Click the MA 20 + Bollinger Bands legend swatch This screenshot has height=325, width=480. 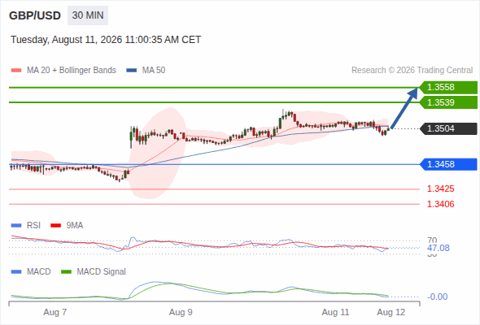click(16, 71)
